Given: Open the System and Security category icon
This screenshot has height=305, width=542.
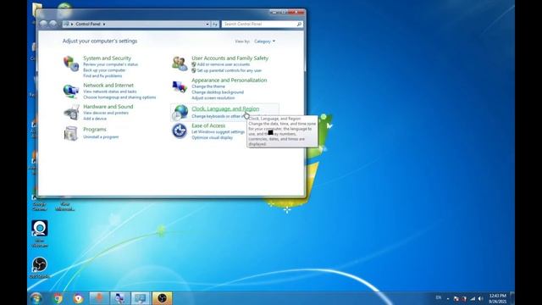Looking at the screenshot, I should click(x=71, y=64).
